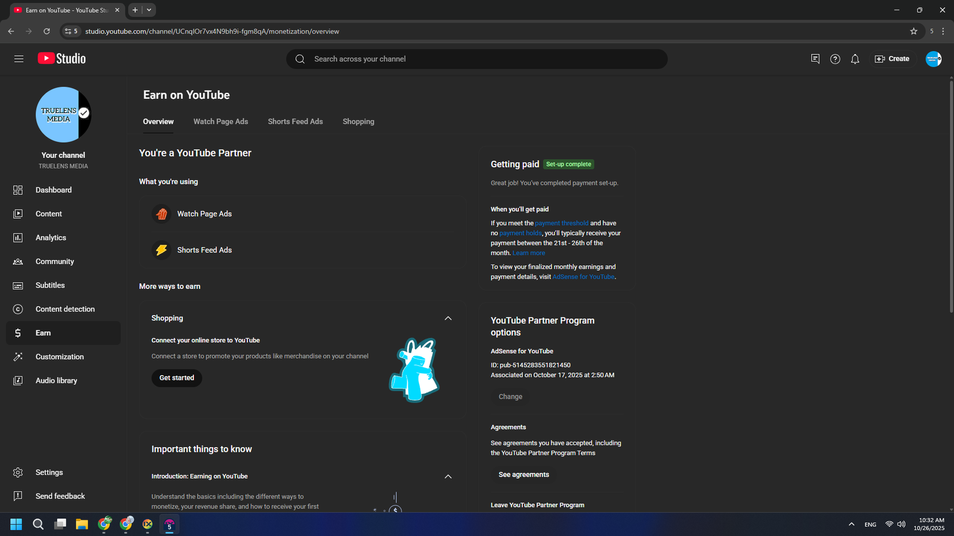Click the Earn dollar icon
The image size is (954, 536).
[x=18, y=333]
